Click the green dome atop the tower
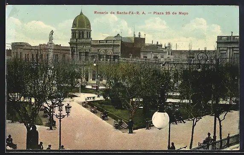Screen dimensions: 244x155 tap(81, 20)
